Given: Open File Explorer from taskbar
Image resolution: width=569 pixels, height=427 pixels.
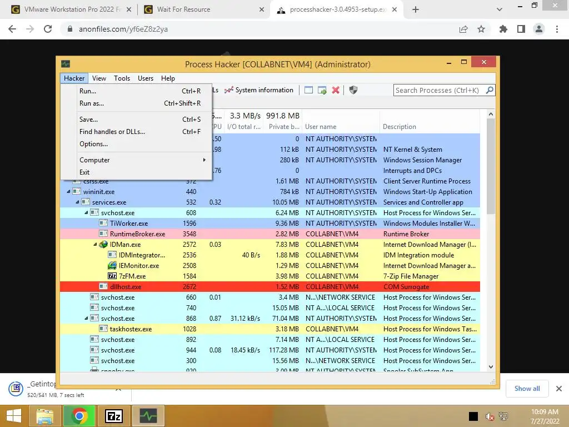Looking at the screenshot, I should point(45,416).
